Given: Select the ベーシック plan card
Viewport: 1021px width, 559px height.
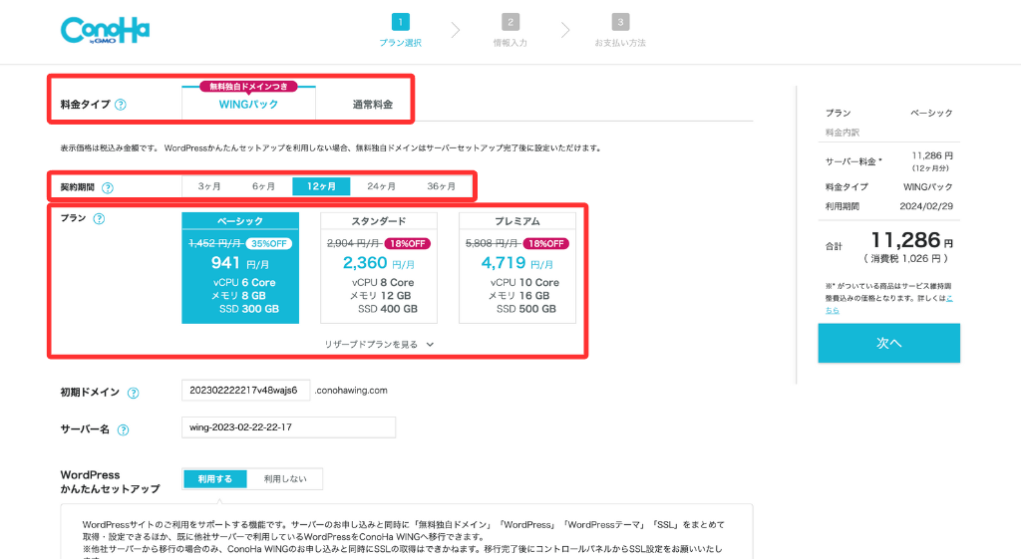Looking at the screenshot, I should coord(240,267).
